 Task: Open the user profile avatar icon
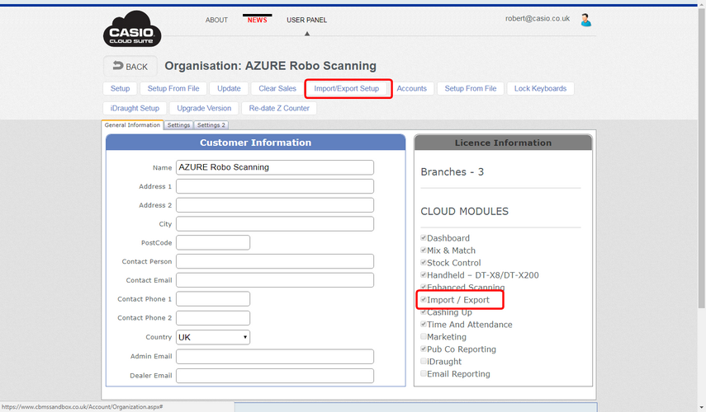point(585,20)
